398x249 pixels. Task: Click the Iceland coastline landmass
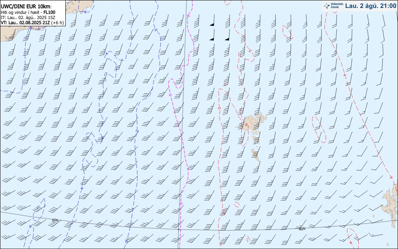pyautogui.click(x=10, y=34)
